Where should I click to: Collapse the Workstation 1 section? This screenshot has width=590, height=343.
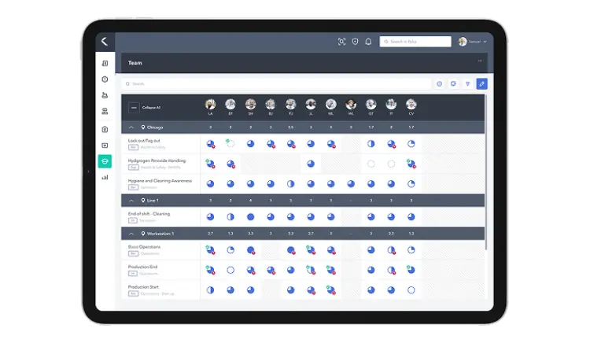tap(131, 234)
